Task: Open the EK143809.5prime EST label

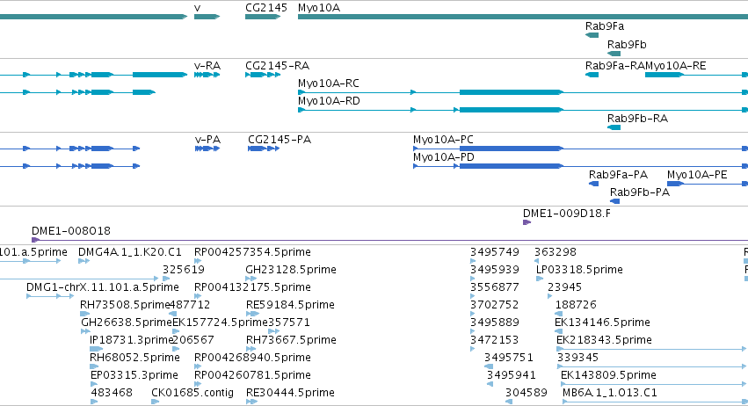Action: 609,376
